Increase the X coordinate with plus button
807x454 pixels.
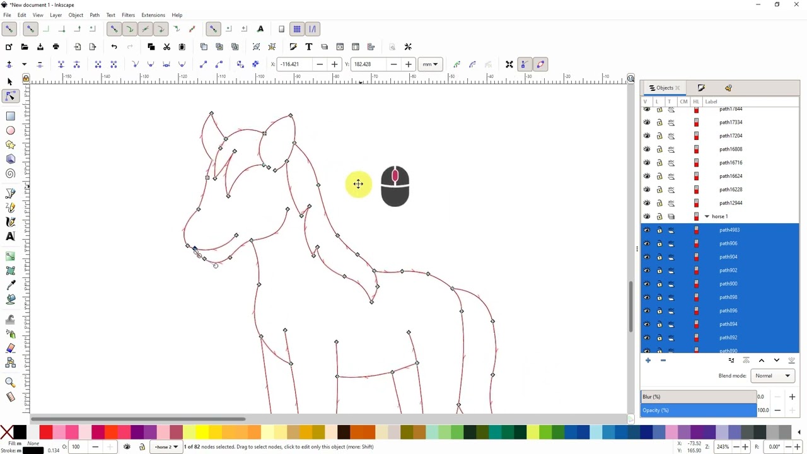335,64
